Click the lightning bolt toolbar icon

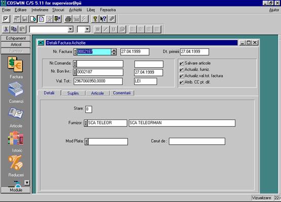tap(84, 19)
